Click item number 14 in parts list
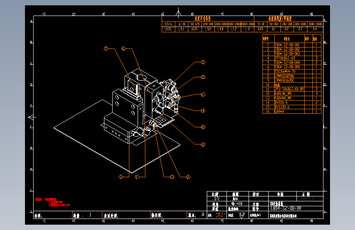The height and width of the screenshot is (230, 355). tap(268, 103)
